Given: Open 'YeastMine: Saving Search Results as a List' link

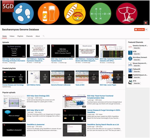Looking at the screenshot, I should [103, 125].
